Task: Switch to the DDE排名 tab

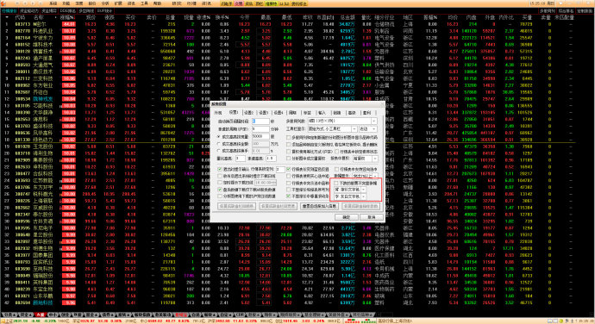Action: (67, 11)
